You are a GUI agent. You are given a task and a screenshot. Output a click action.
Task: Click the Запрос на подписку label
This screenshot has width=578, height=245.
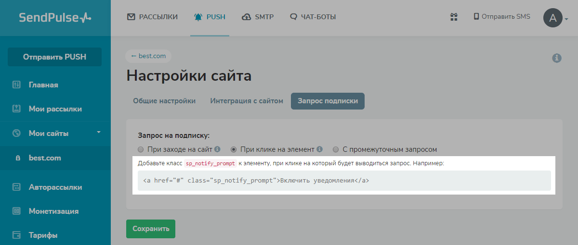[x=173, y=136]
